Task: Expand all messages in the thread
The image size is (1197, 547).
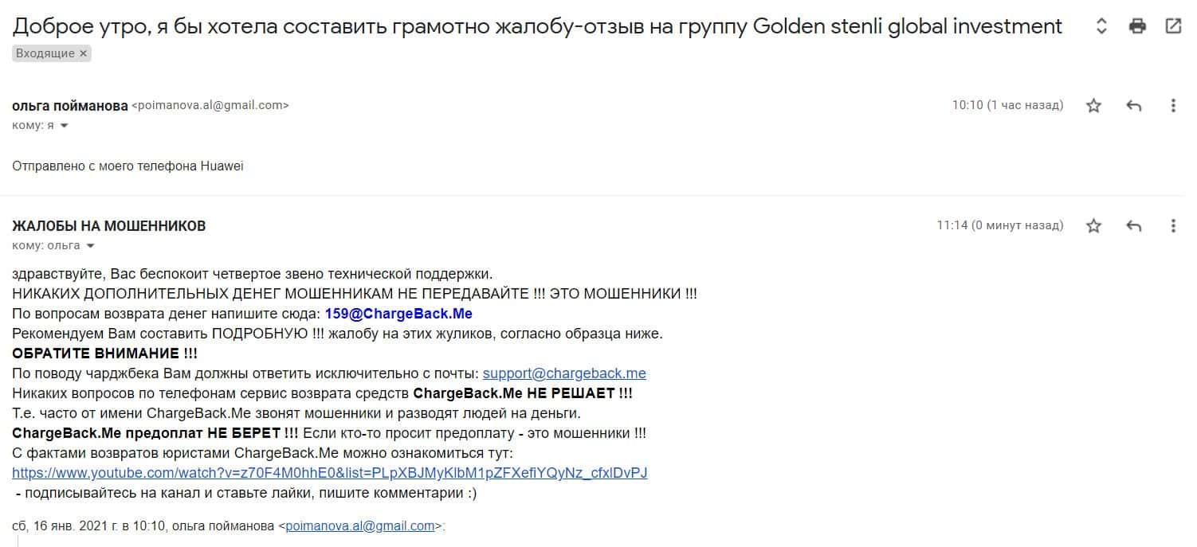Action: coord(1101,26)
